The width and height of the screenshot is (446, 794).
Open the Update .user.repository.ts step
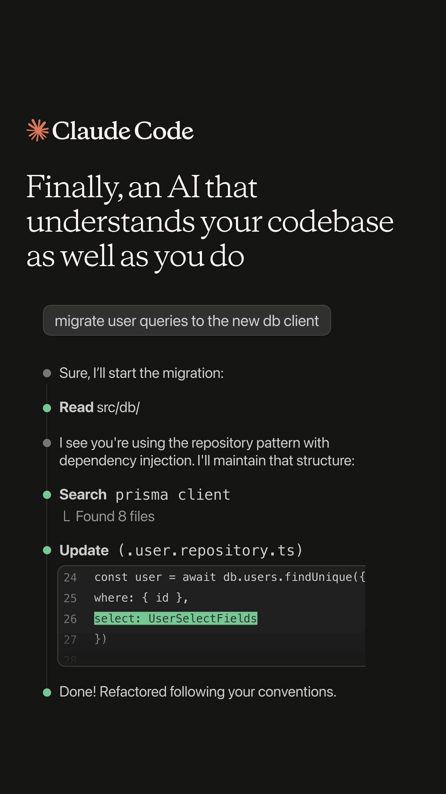(181, 551)
